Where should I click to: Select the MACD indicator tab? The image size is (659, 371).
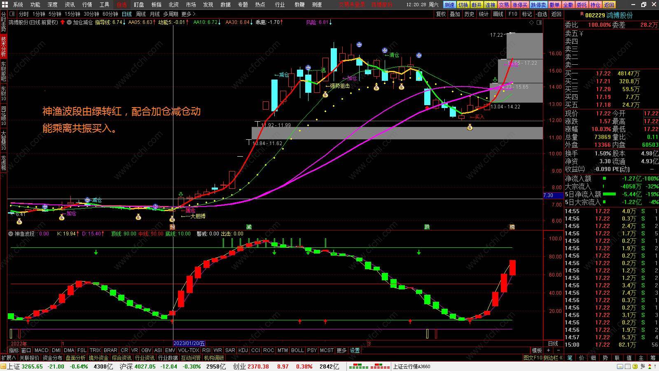(x=41, y=350)
